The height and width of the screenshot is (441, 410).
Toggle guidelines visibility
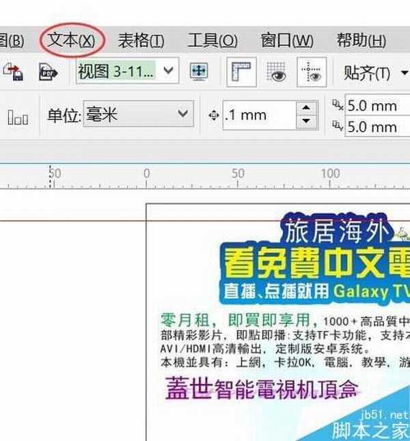click(312, 72)
